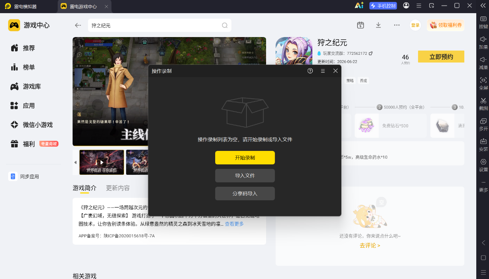The image size is (489, 279).
Task: Toggle 全屏 fullscreen mode
Action: click(483, 83)
